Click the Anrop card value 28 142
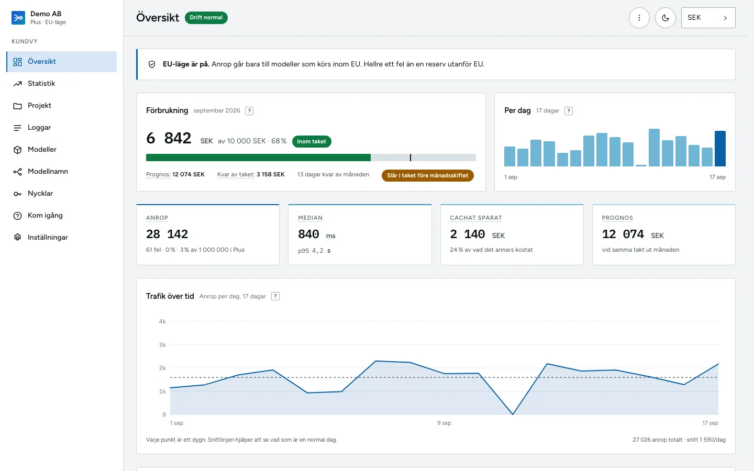This screenshot has width=754, height=471. [167, 234]
